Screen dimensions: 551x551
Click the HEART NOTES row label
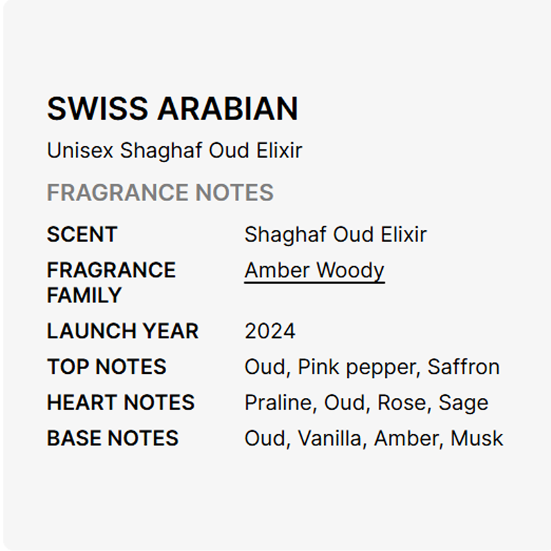[121, 402]
